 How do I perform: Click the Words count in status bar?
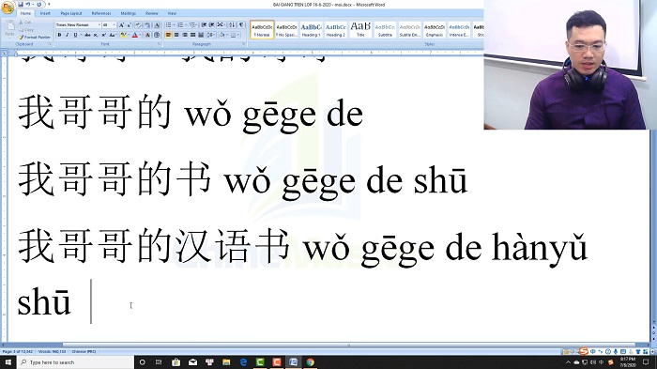52,351
